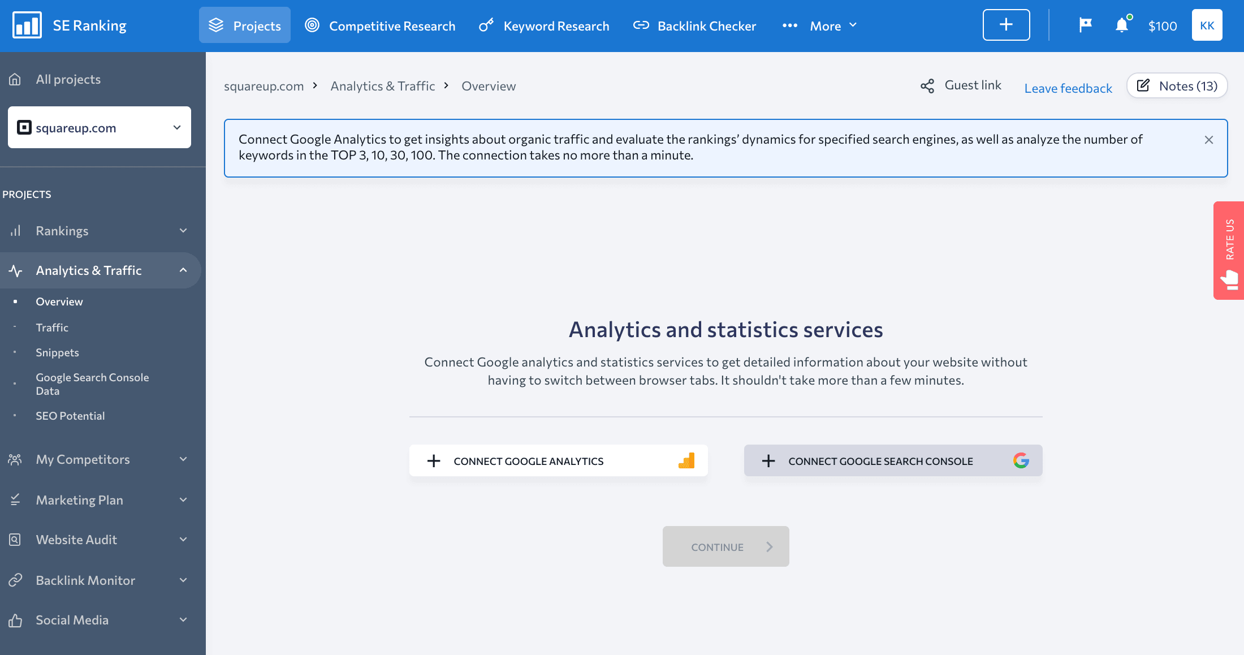Click the Marketing Plan checklist icon
The height and width of the screenshot is (655, 1244).
[15, 500]
